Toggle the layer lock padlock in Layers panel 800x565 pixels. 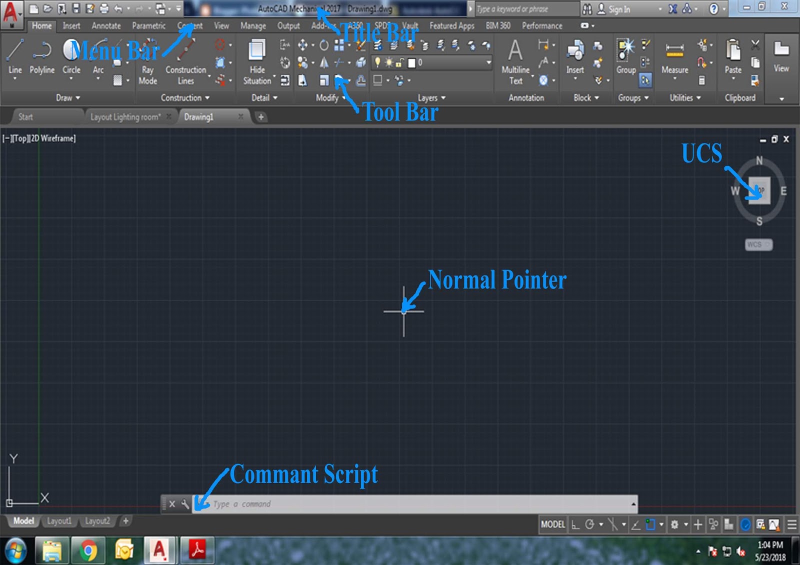coord(398,62)
